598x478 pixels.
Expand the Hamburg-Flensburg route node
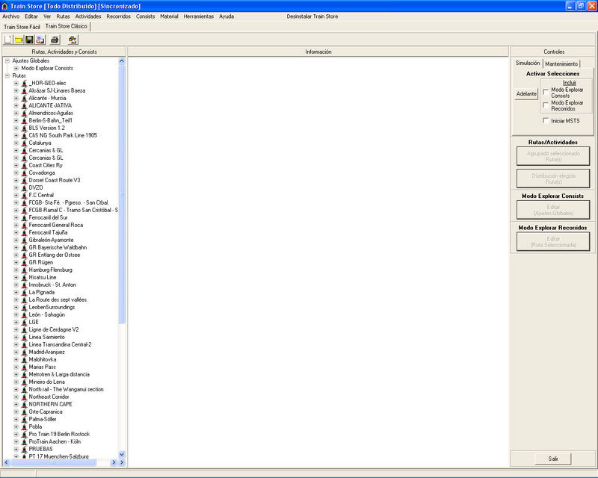coord(16,270)
